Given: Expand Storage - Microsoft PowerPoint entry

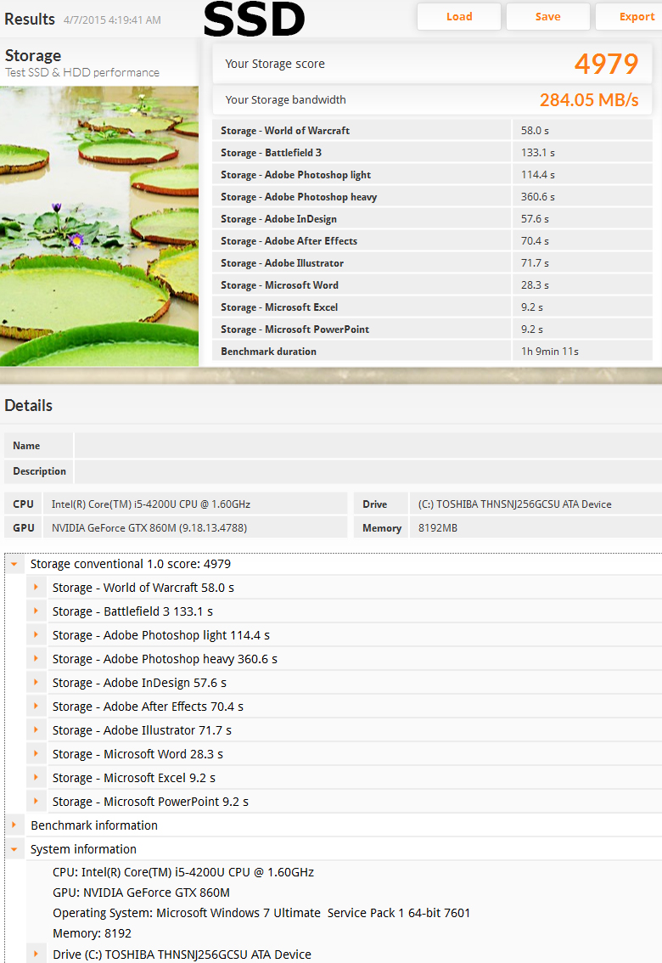Looking at the screenshot, I should tap(36, 802).
